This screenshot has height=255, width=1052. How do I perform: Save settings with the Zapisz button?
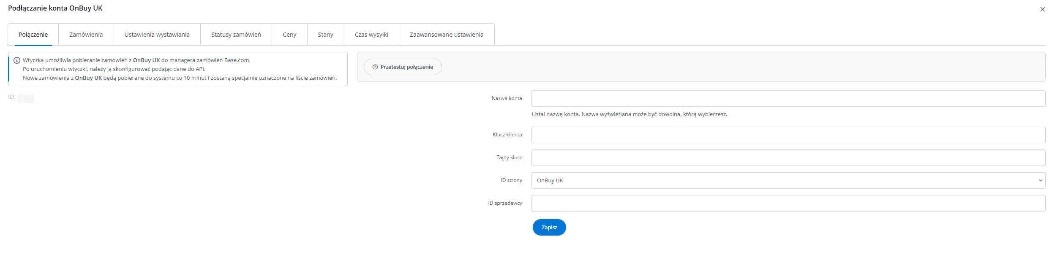click(549, 227)
